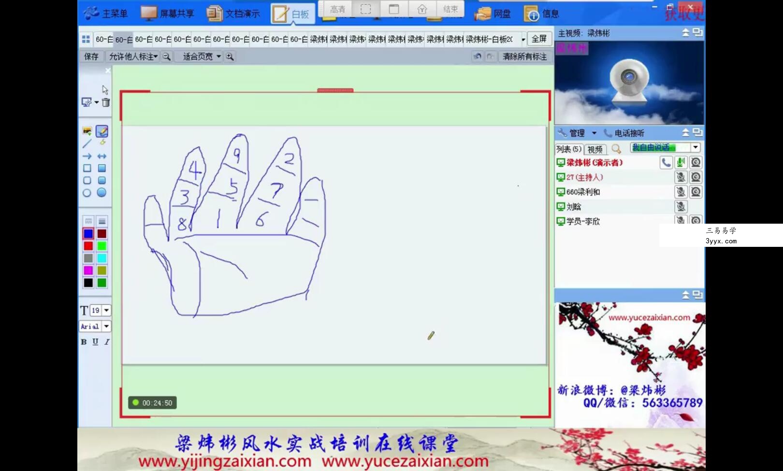Click the redo annotation icon

coord(490,57)
